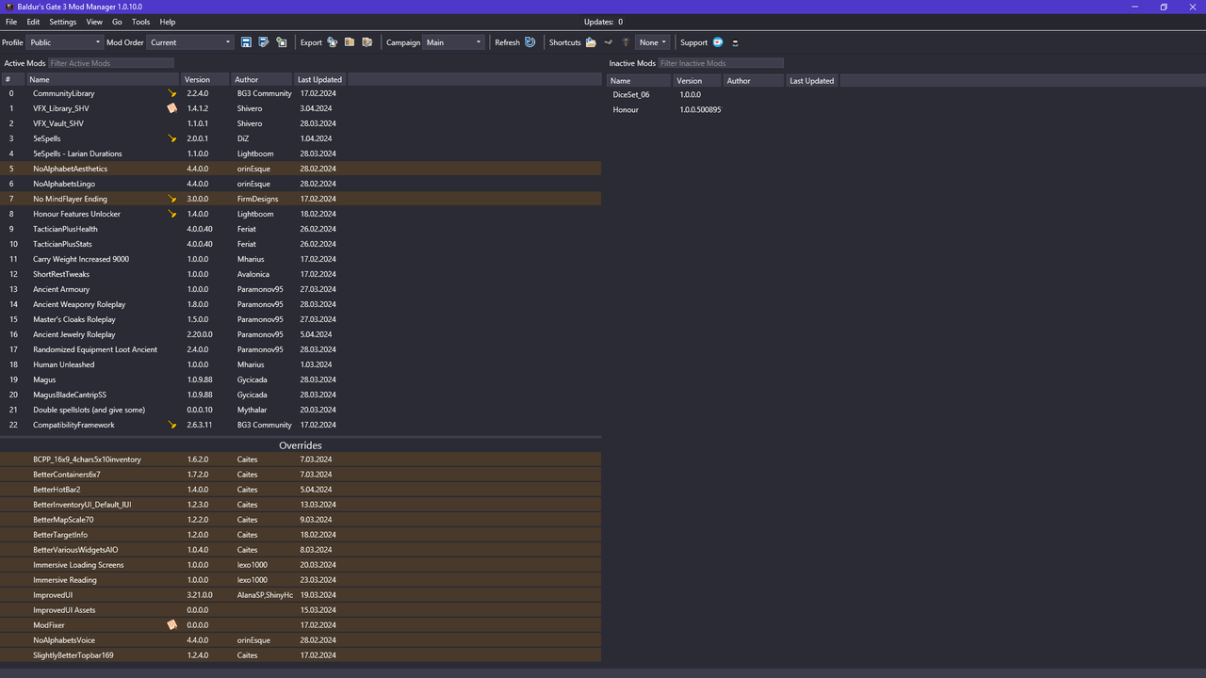The height and width of the screenshot is (678, 1206).
Task: Sort inactive mods by Version column header
Action: click(x=697, y=81)
